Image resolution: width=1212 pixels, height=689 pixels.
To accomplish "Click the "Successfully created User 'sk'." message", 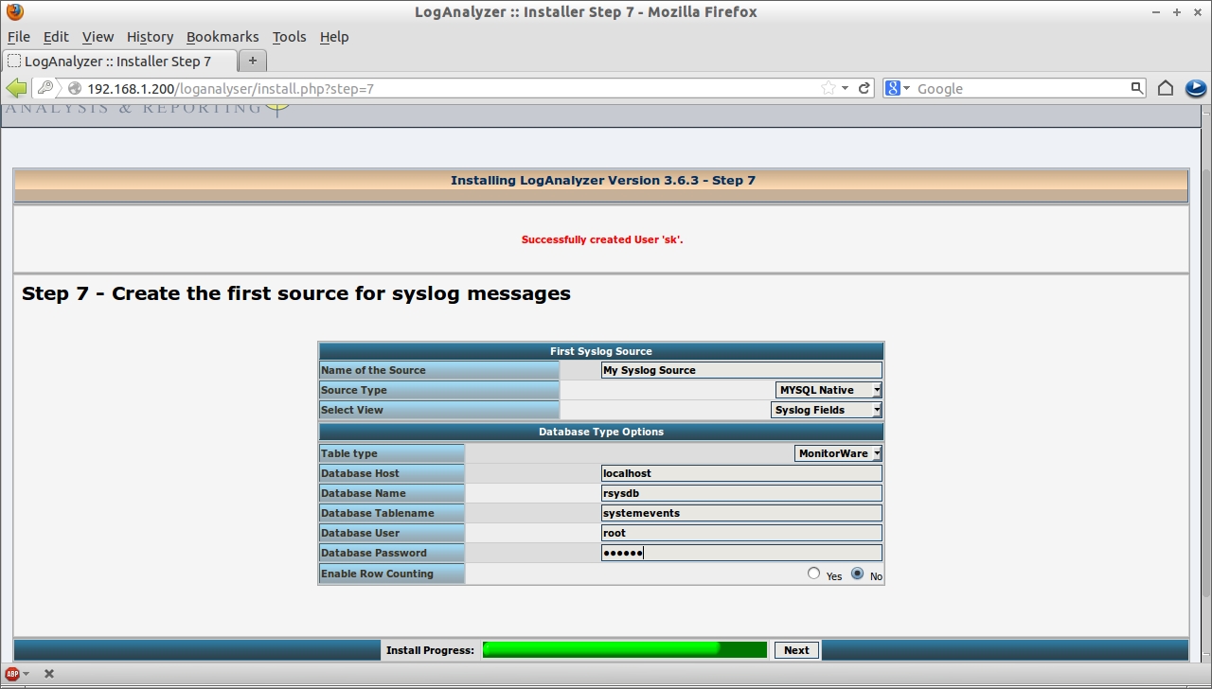I will (602, 239).
